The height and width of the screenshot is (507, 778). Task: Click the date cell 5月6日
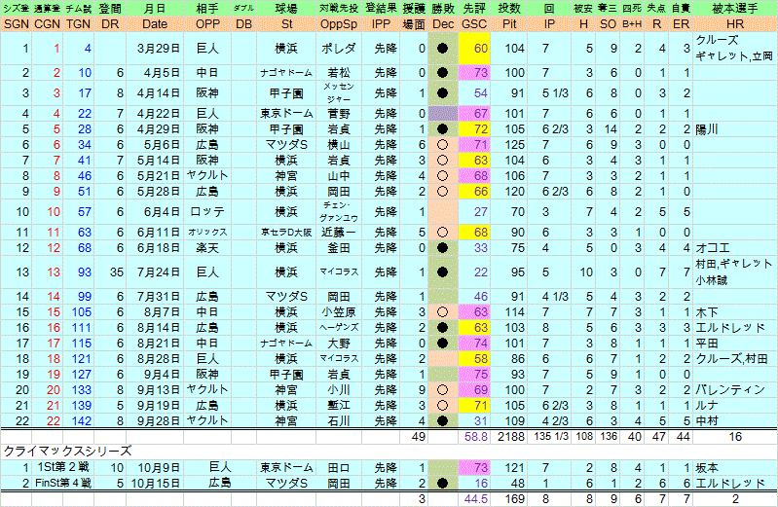point(162,145)
